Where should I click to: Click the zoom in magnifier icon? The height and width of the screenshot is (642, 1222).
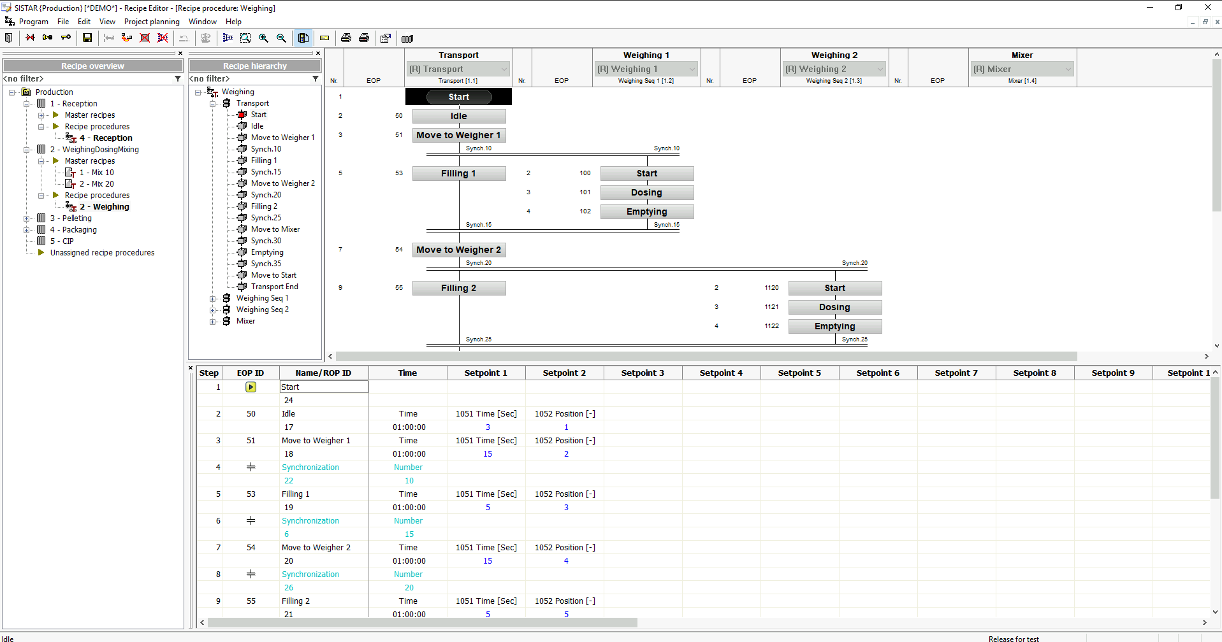(x=263, y=38)
